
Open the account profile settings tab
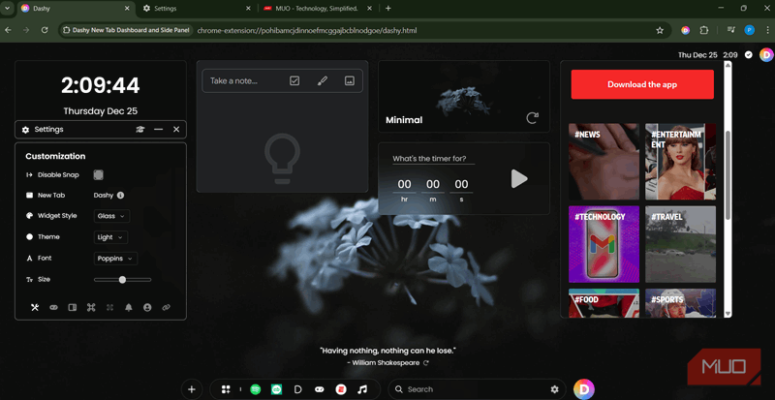(147, 308)
